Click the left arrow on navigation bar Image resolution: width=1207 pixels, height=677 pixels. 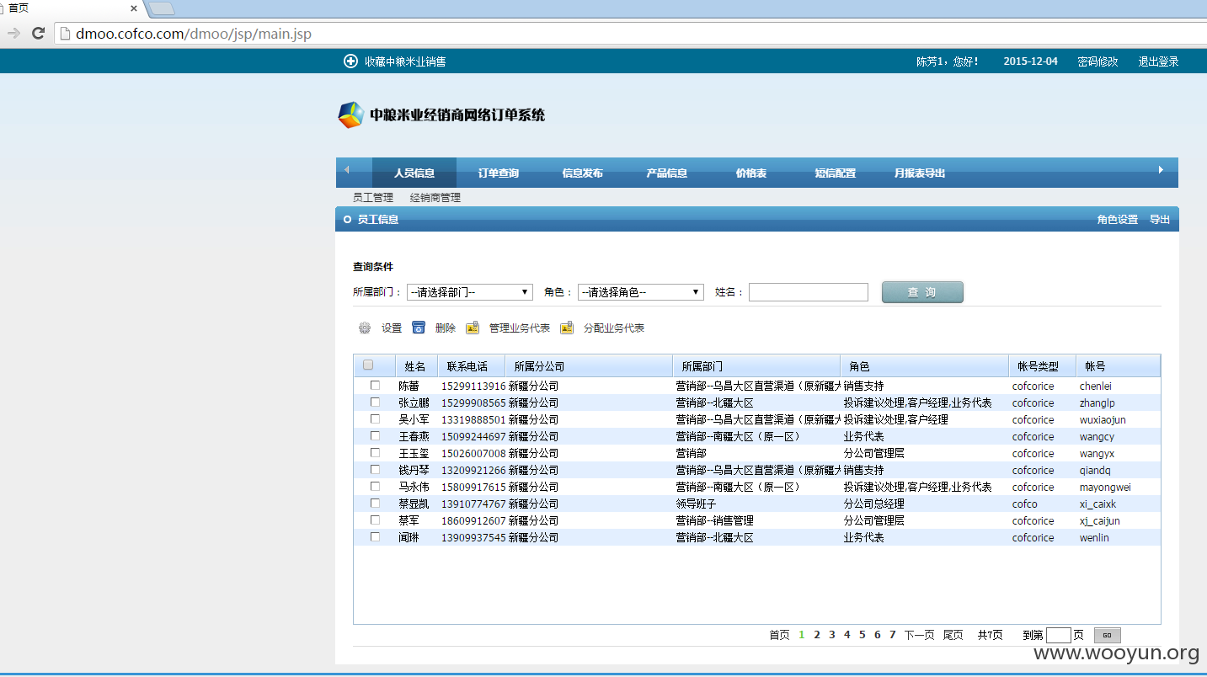coord(346,170)
